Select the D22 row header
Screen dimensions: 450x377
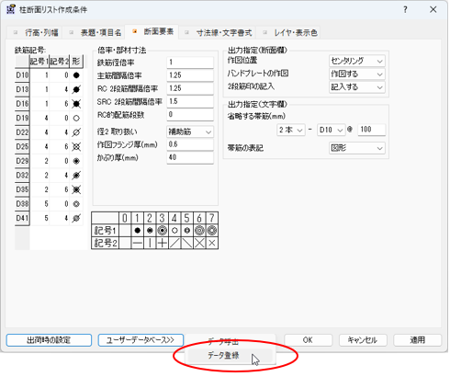(x=22, y=132)
